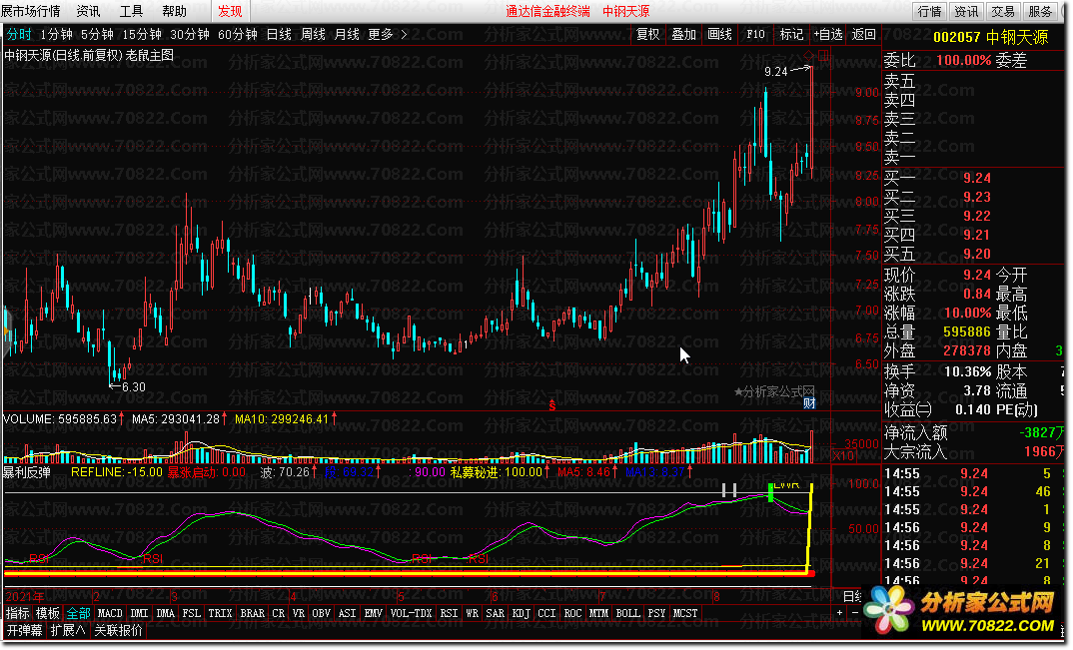Select the ROC indicator

pyautogui.click(x=572, y=614)
